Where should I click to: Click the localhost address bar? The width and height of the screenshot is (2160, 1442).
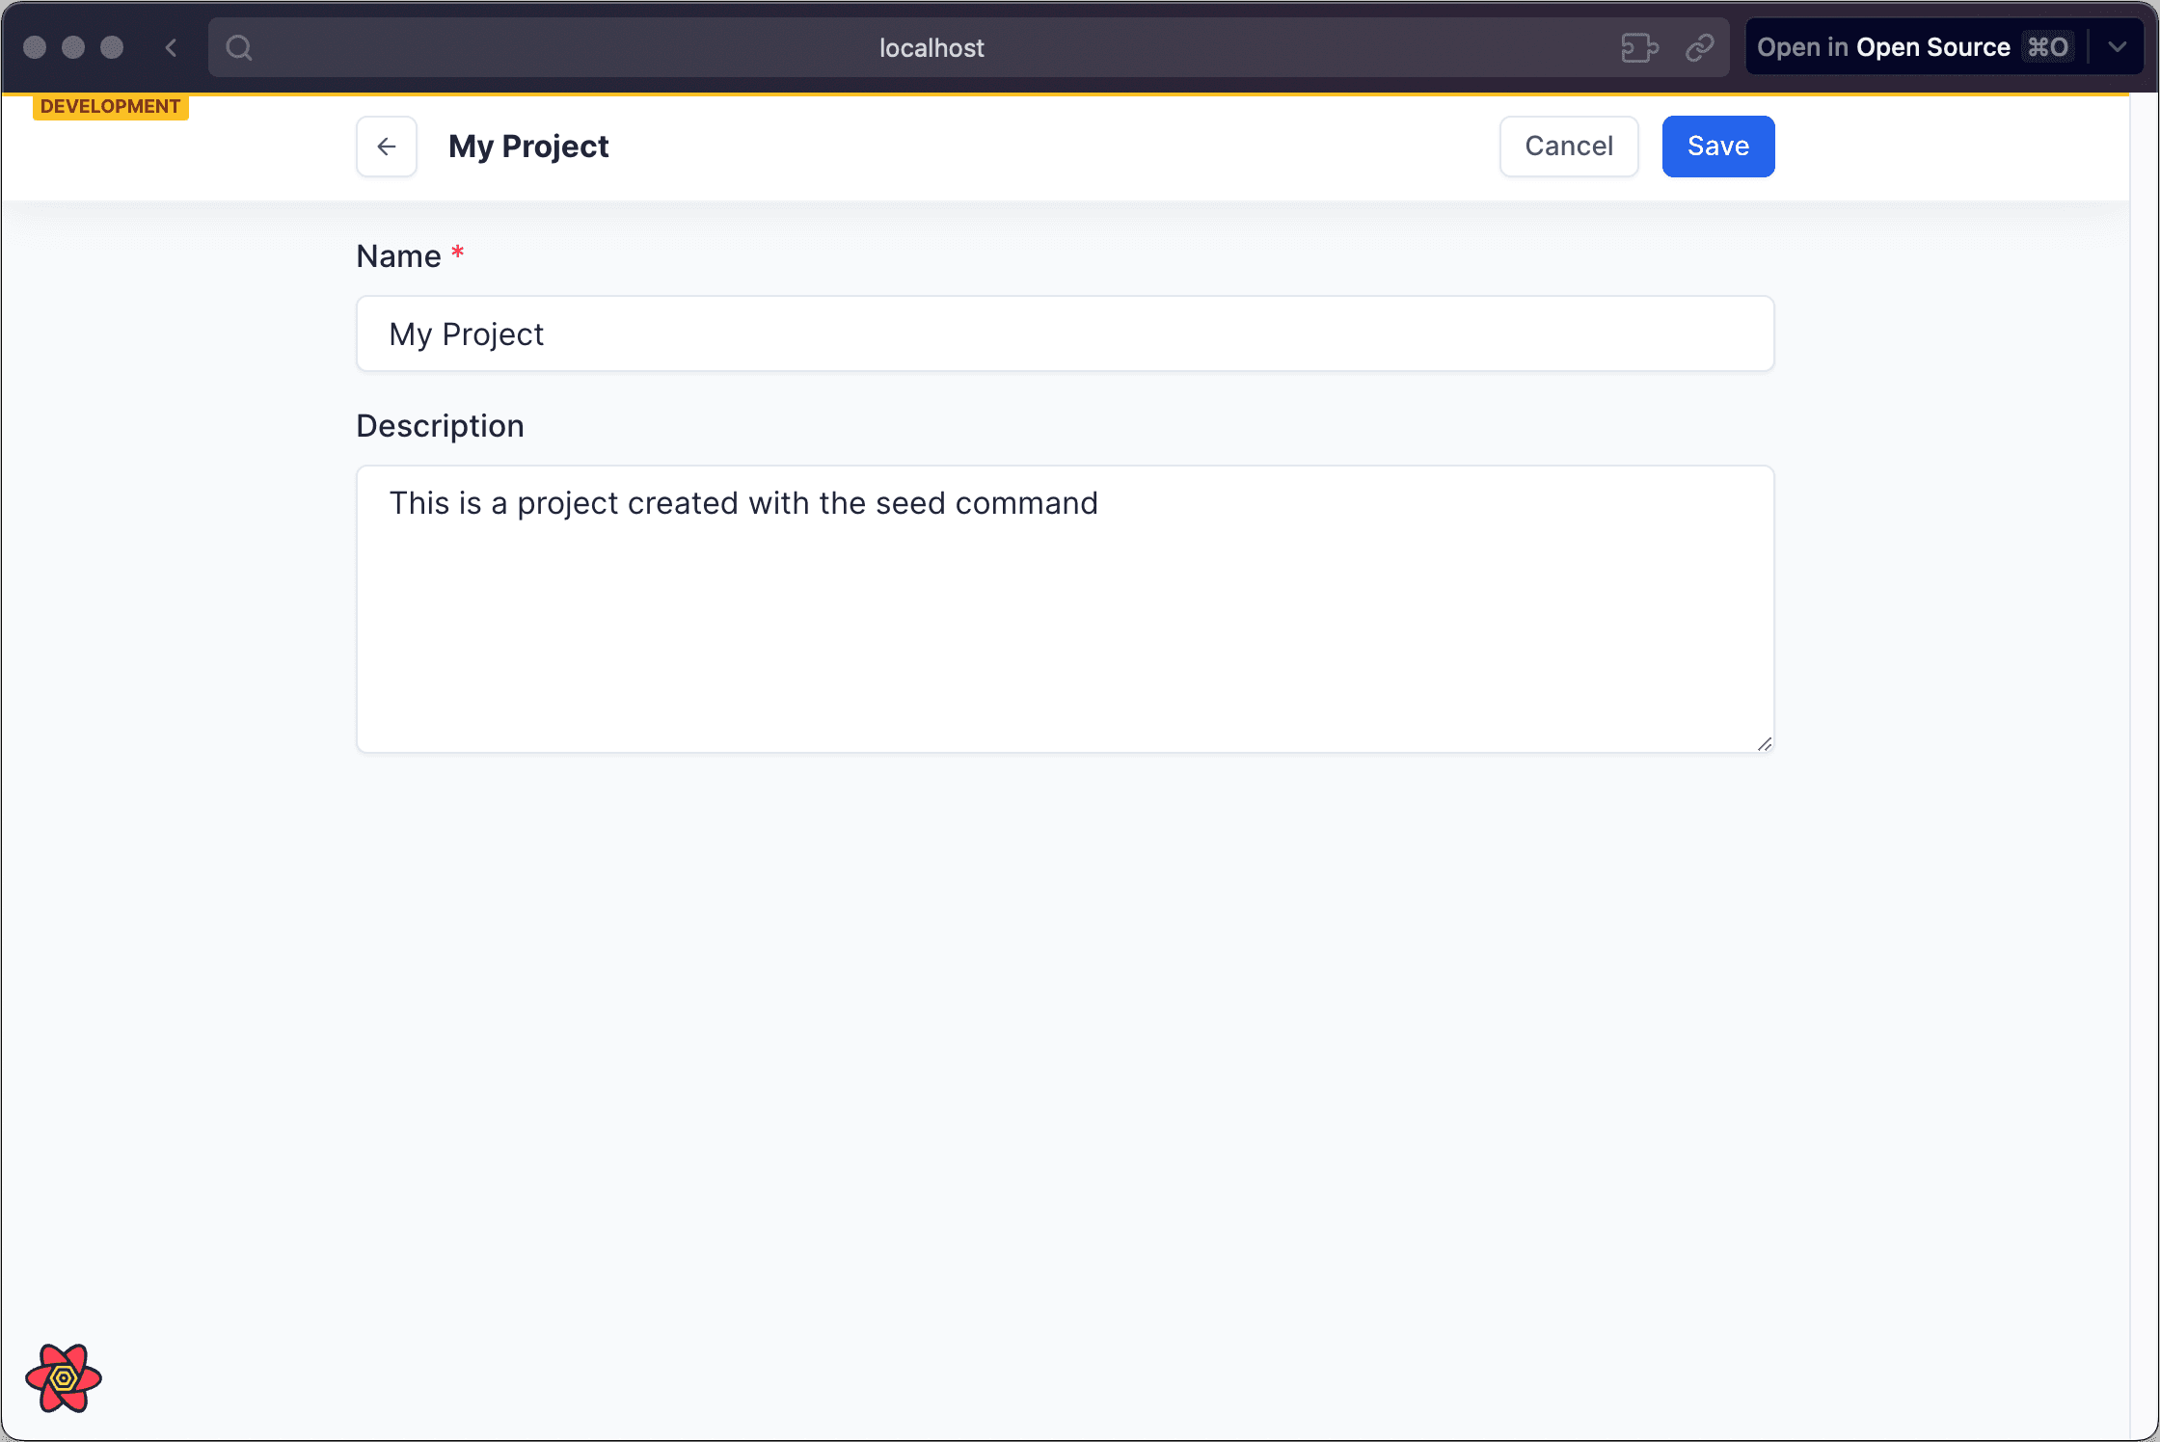tap(931, 47)
